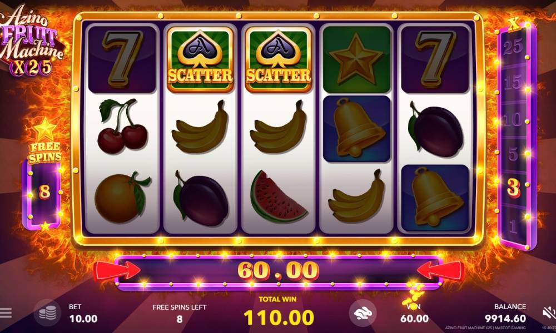Select the x25 multiplier on the ladder
The width and height of the screenshot is (556, 333).
513,47
